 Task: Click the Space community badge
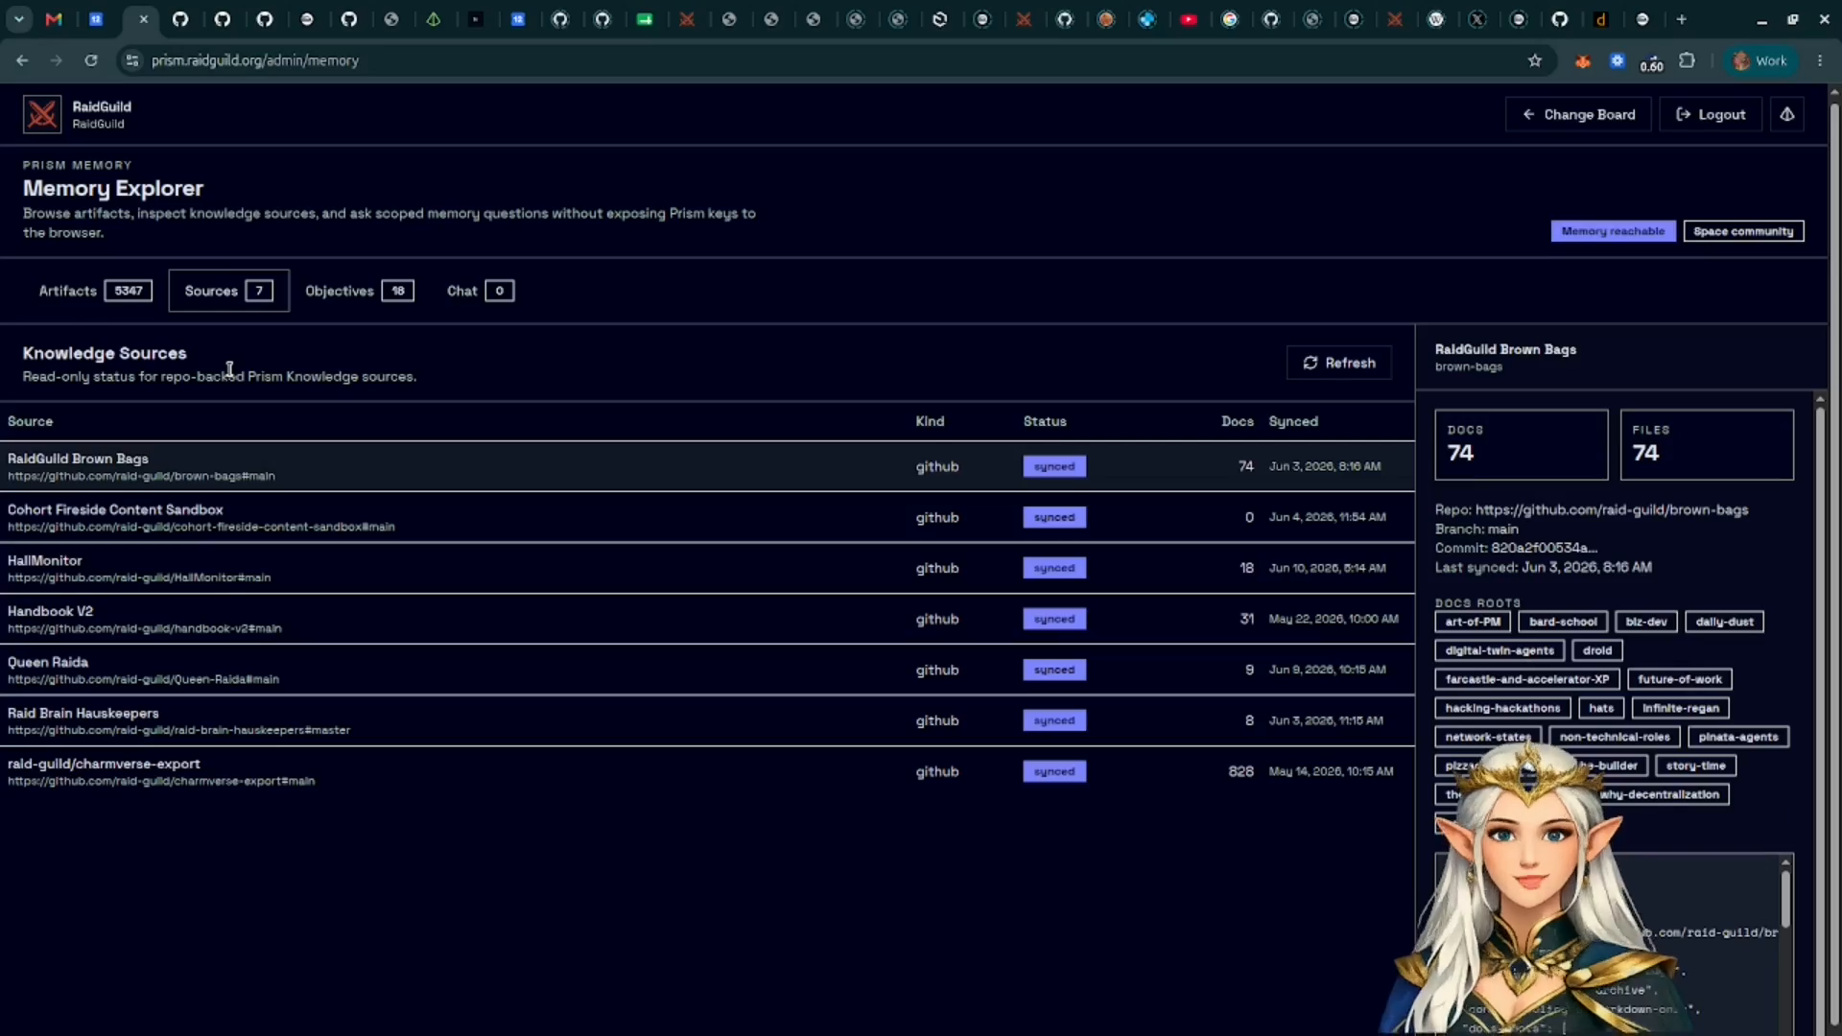click(1743, 231)
